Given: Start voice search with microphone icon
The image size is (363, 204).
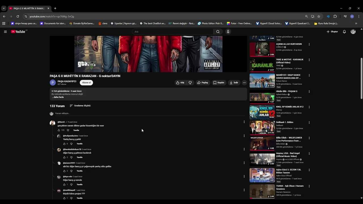Looking at the screenshot, I should pyautogui.click(x=228, y=32).
